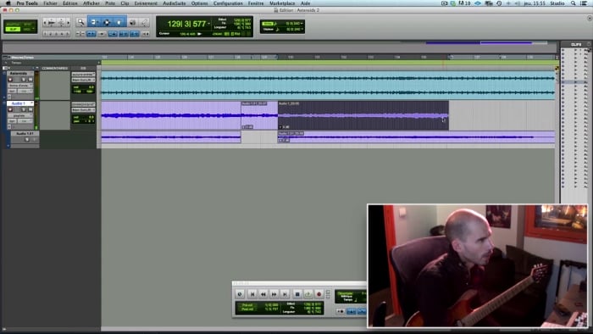Open the Audio 1 track output selector

(x=83, y=110)
